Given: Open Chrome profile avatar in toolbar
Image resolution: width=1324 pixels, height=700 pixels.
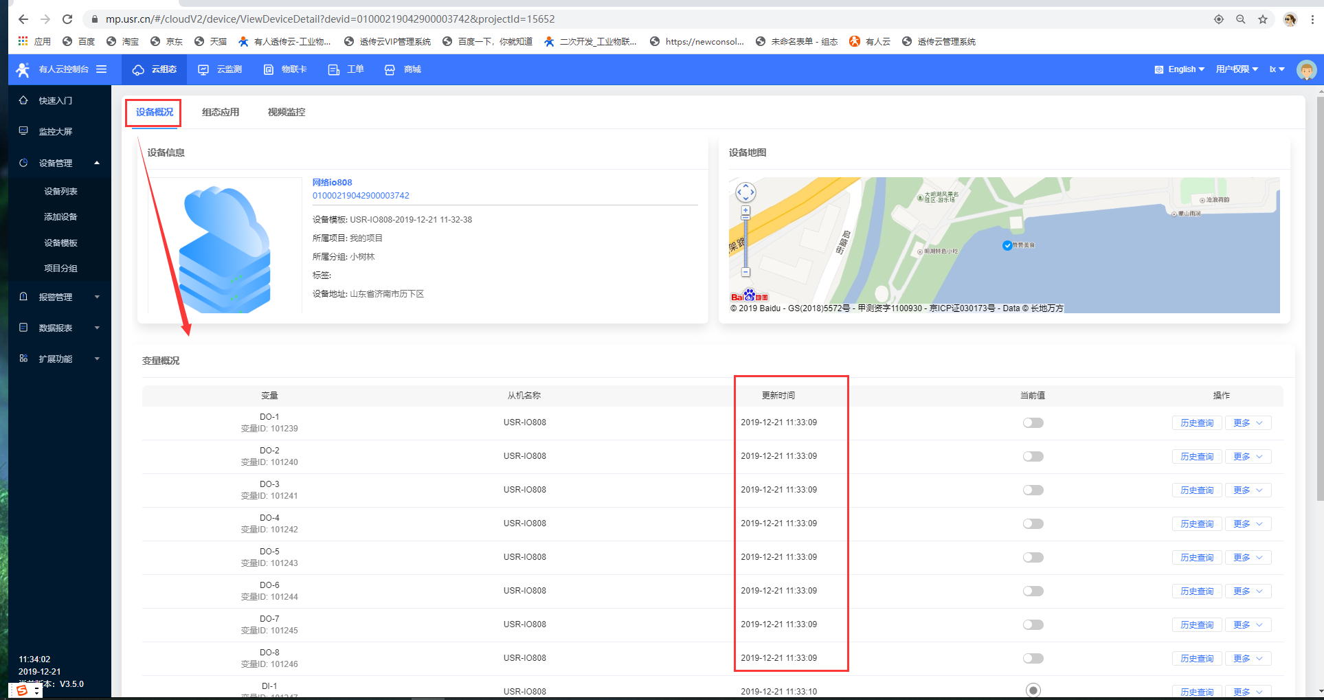Looking at the screenshot, I should pyautogui.click(x=1290, y=19).
